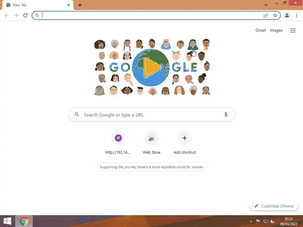
Task: Open the Web Store shortcut
Action: [x=151, y=143]
